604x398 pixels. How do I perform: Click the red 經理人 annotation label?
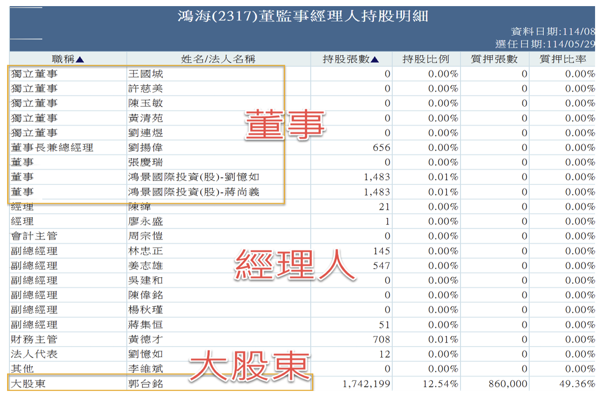[x=294, y=266]
